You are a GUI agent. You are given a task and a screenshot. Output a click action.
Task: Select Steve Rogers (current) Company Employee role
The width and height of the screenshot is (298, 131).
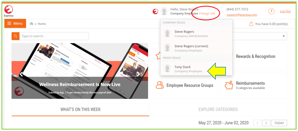point(196,48)
